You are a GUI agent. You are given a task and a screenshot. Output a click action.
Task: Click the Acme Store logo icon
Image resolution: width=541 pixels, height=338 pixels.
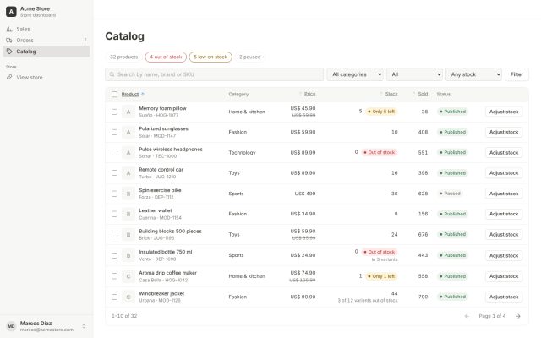(x=11, y=11)
